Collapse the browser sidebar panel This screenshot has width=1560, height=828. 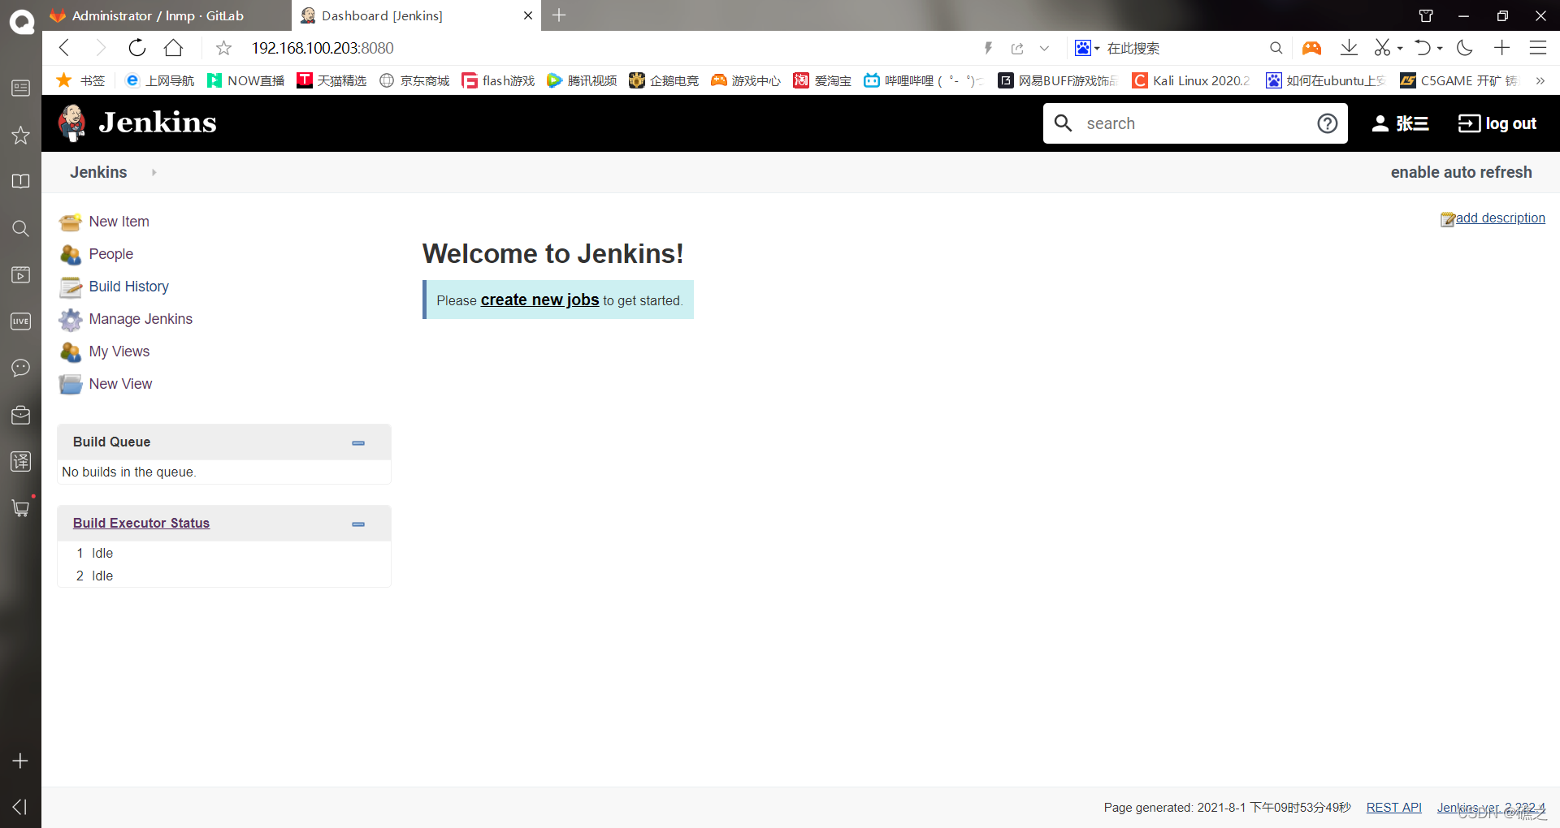(x=20, y=806)
